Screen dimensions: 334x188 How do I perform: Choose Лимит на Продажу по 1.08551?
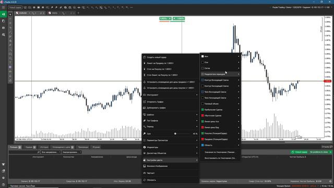click(x=171, y=63)
